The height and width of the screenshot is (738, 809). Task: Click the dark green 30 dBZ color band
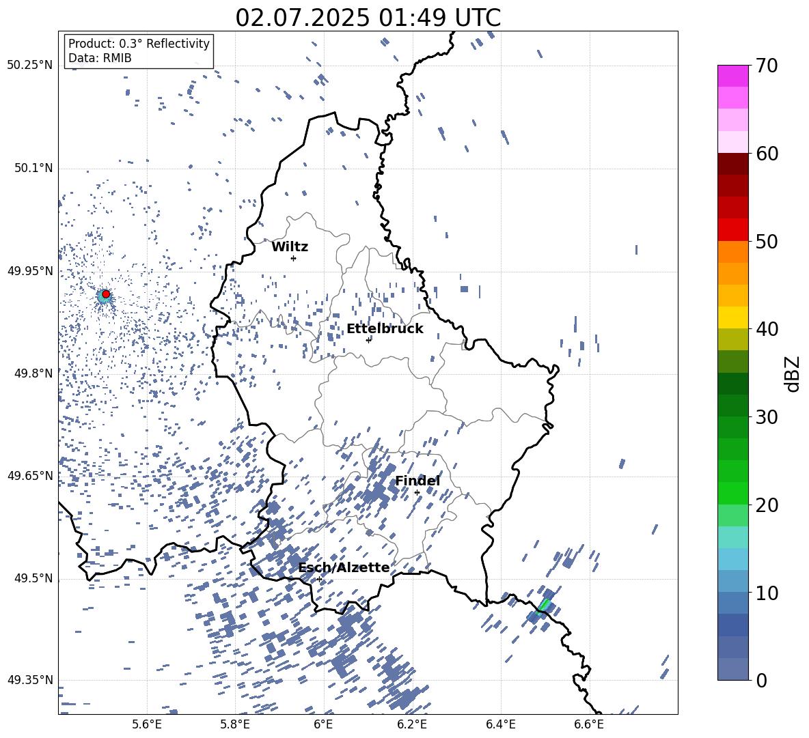[x=732, y=406]
